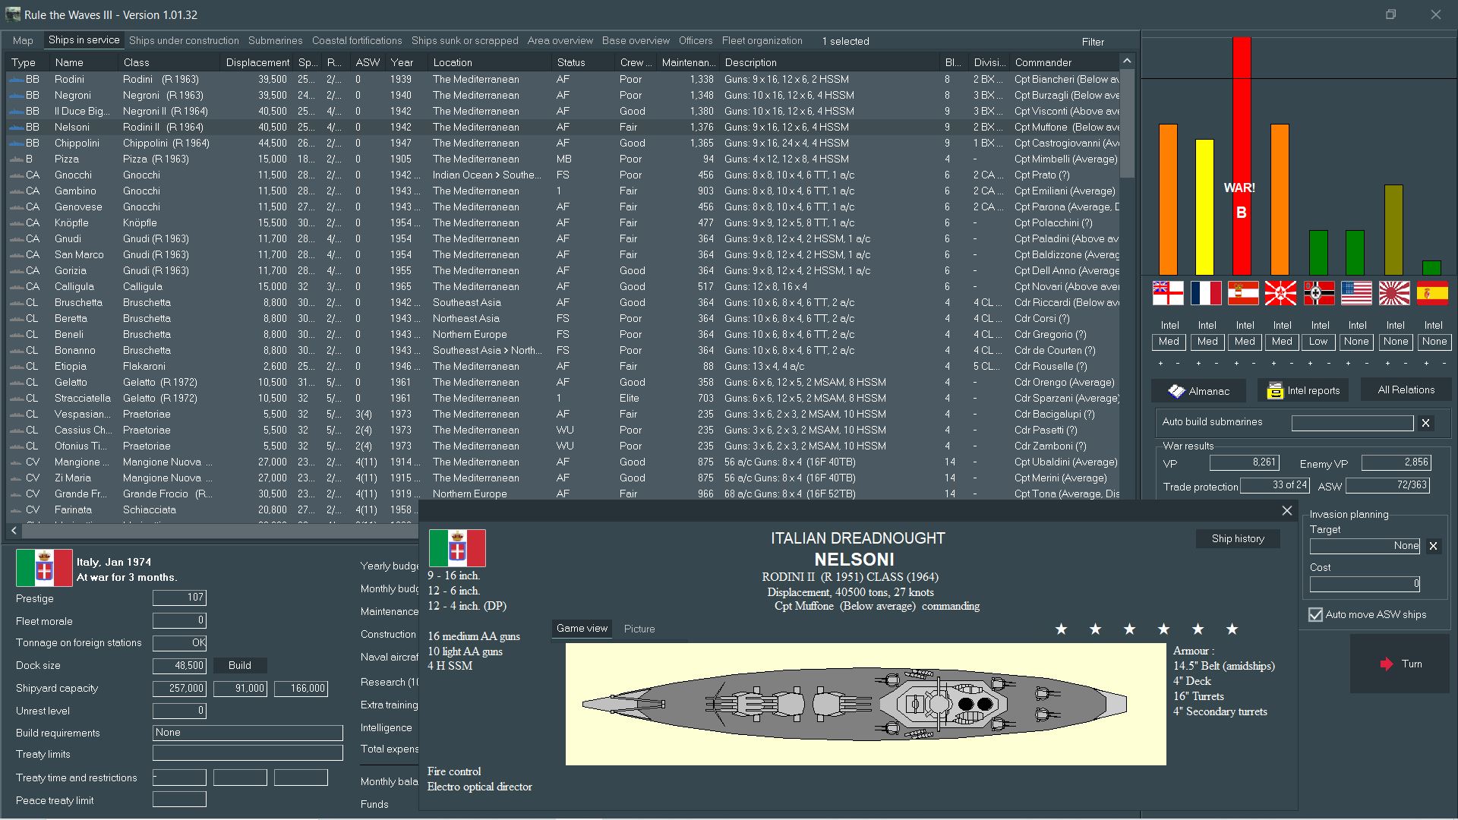
Task: Clear the invasion Target field
Action: pyautogui.click(x=1433, y=546)
